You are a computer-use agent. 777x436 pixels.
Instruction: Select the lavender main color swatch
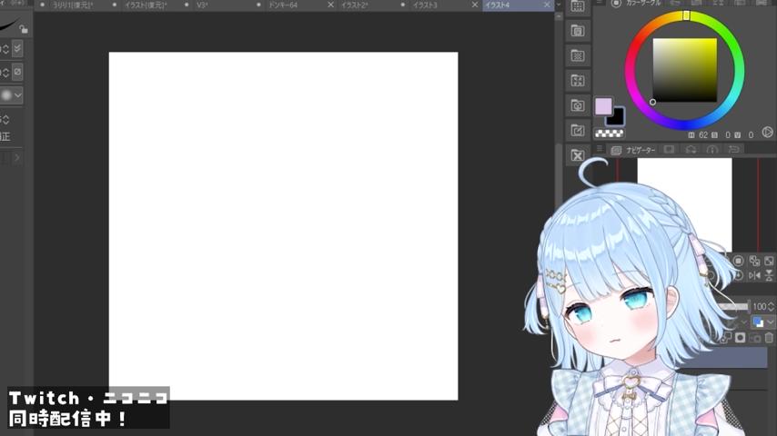coord(603,106)
